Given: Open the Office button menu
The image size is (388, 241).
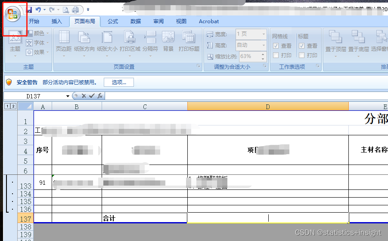Looking at the screenshot, I should tap(12, 14).
